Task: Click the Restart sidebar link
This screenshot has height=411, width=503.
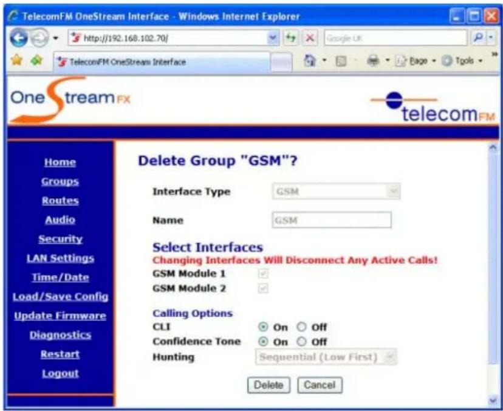Action: click(60, 354)
